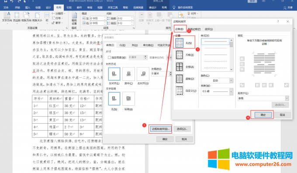
Task: Click the left indent (左缩进) input field
Action: click(x=160, y=73)
